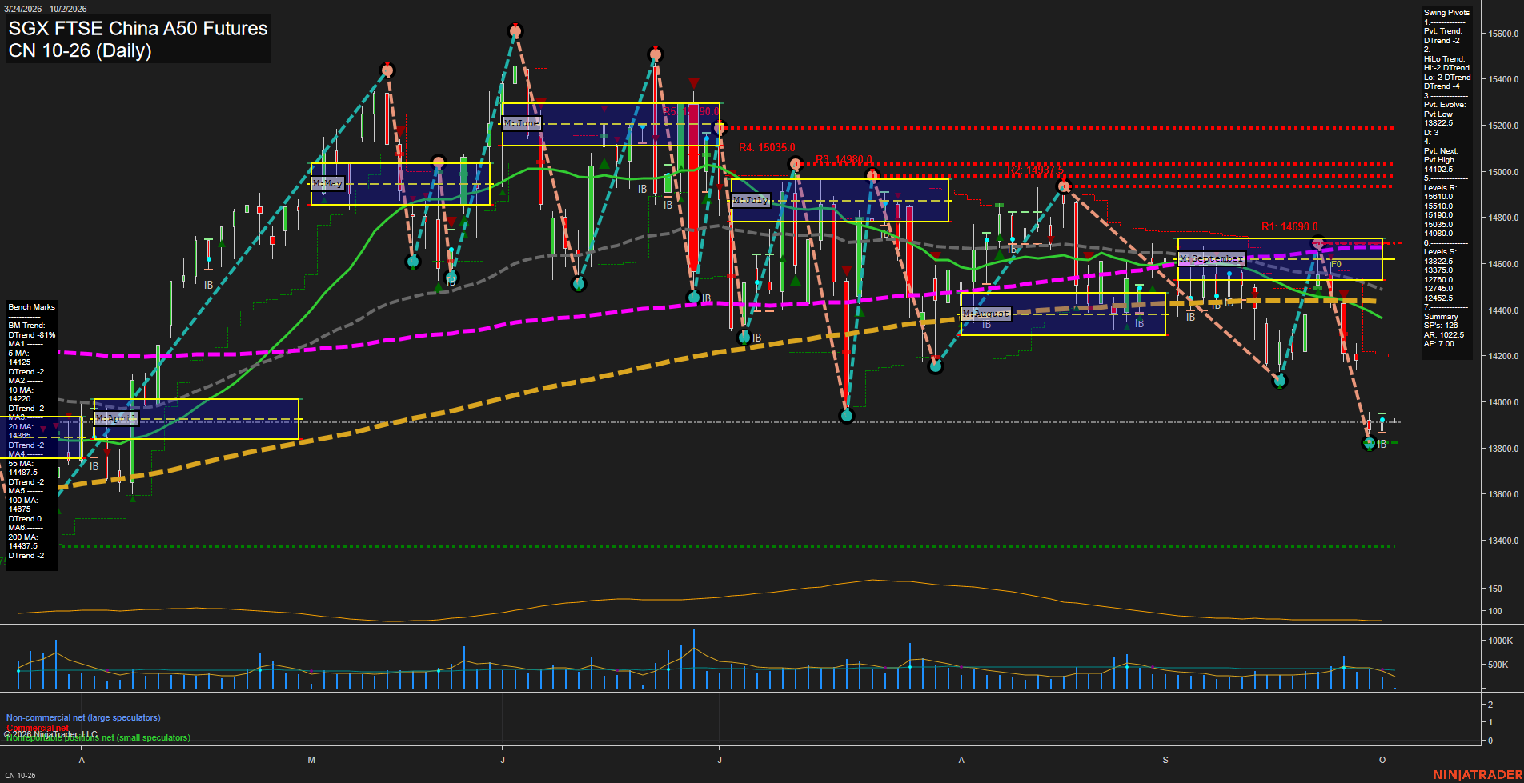Select the Levels R: heading
The image size is (1524, 783).
click(x=1440, y=188)
